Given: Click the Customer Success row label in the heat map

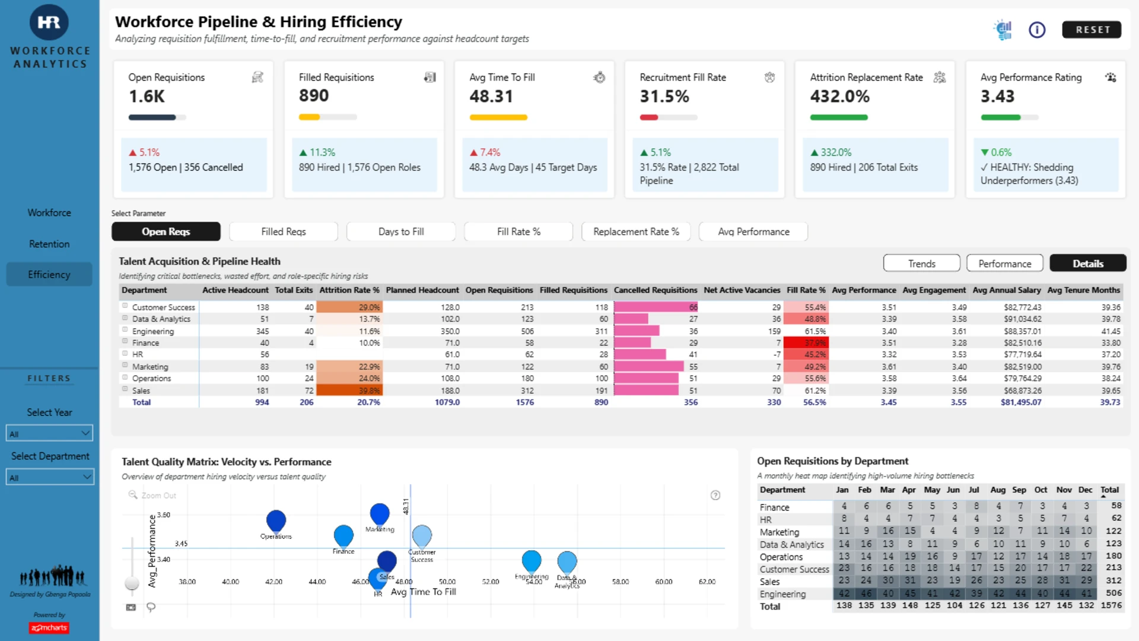Looking at the screenshot, I should coord(794,569).
